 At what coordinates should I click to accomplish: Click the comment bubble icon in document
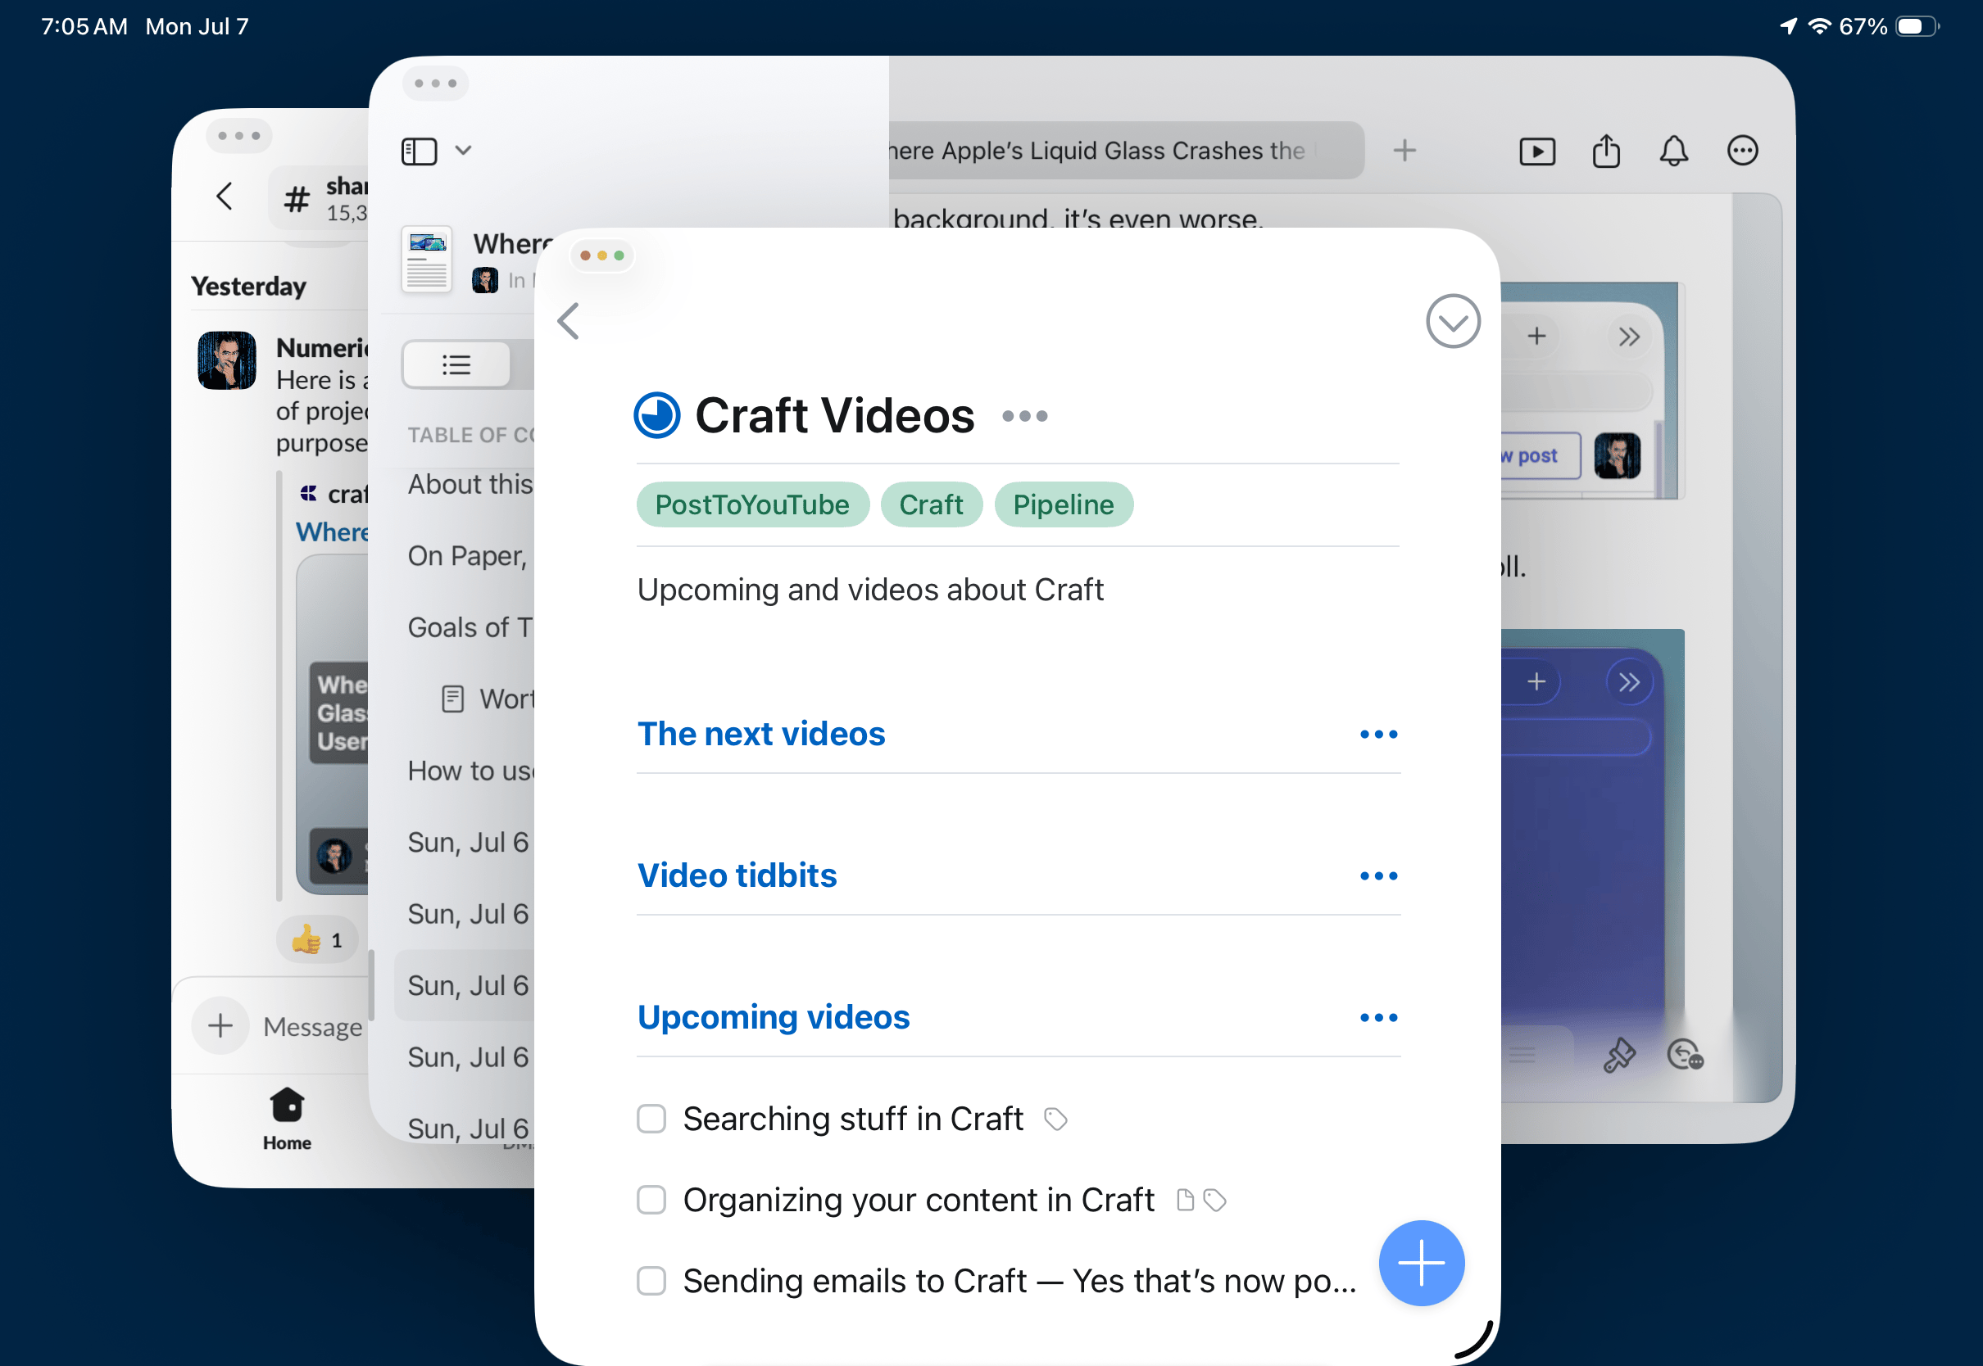1684,1055
